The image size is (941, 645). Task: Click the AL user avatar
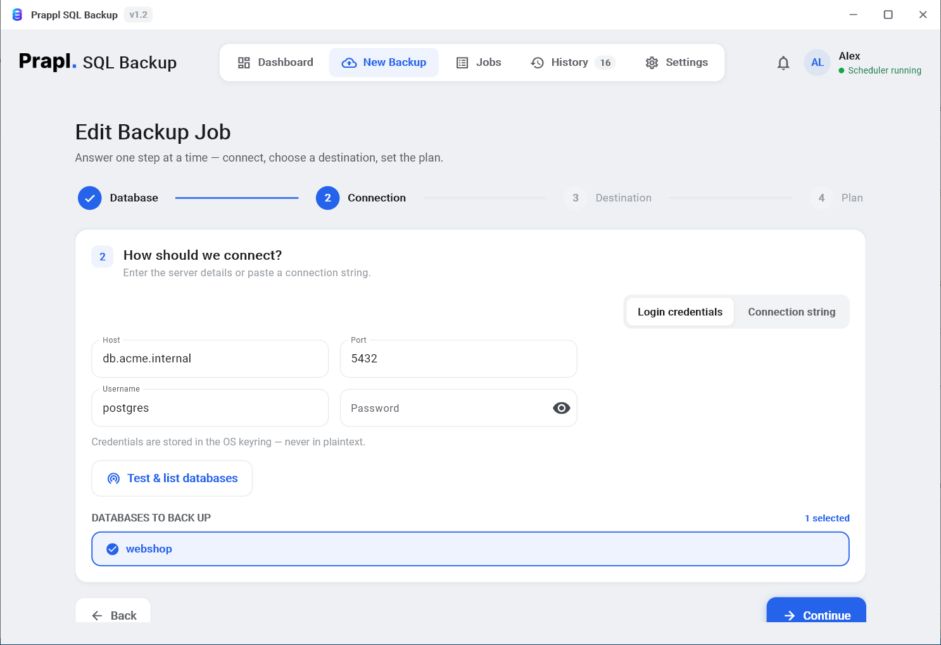pos(817,63)
